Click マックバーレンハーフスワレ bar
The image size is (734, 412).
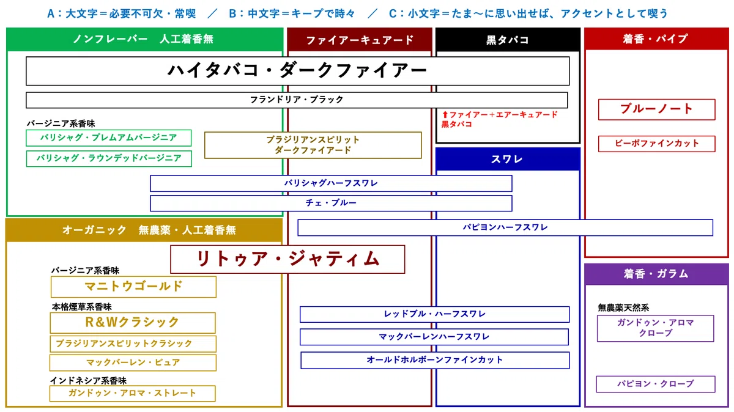tap(434, 337)
